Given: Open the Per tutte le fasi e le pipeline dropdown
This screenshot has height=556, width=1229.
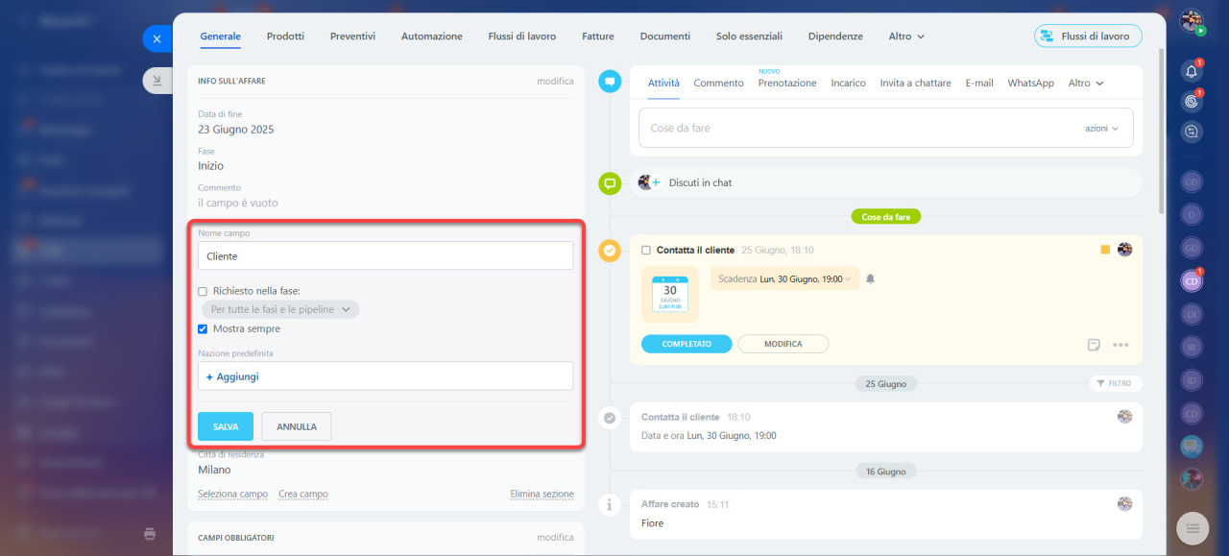Looking at the screenshot, I should 280,309.
